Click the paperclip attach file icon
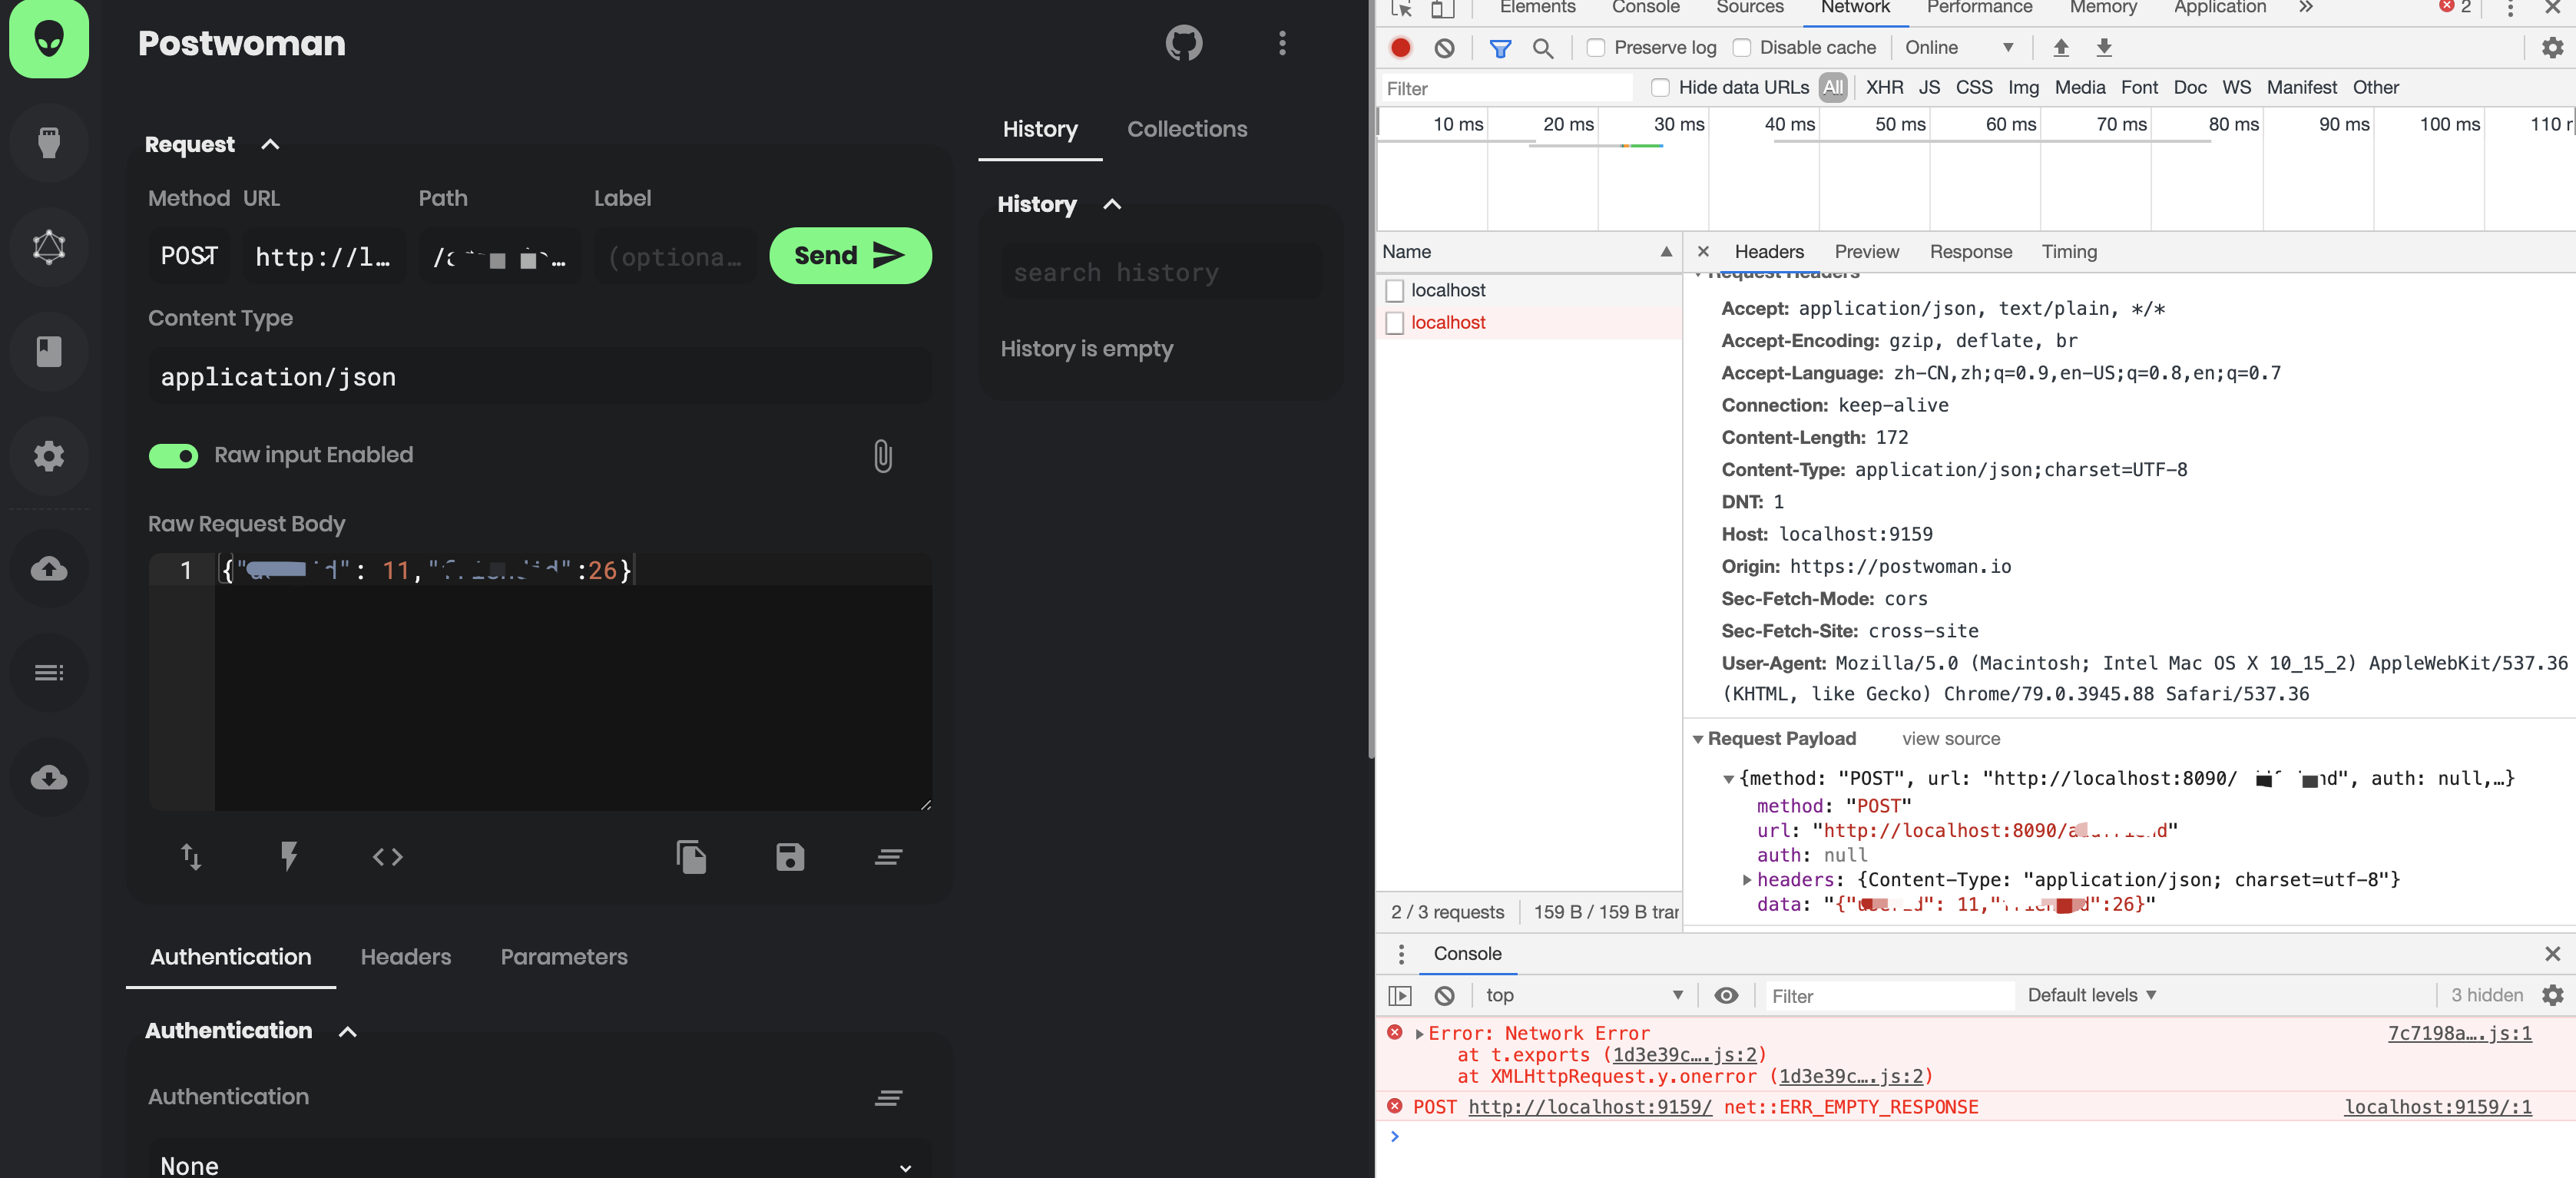The image size is (2576, 1178). coord(882,456)
